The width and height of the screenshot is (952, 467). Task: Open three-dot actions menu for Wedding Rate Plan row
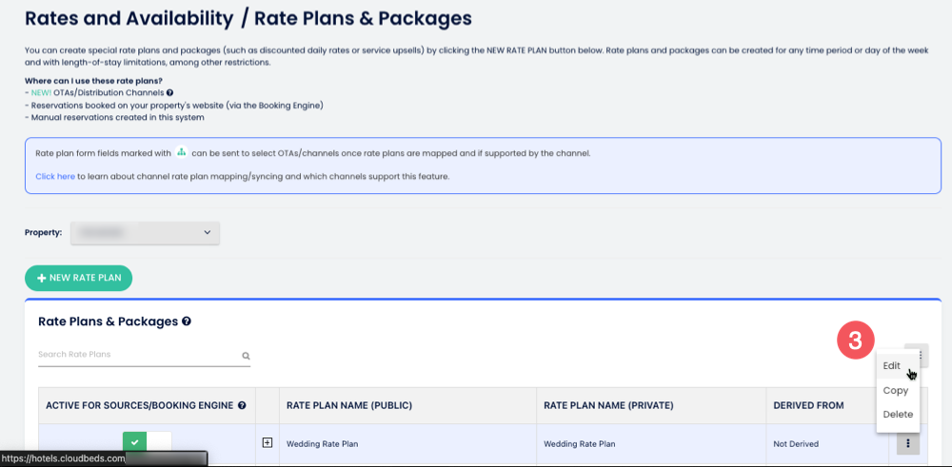click(x=907, y=443)
